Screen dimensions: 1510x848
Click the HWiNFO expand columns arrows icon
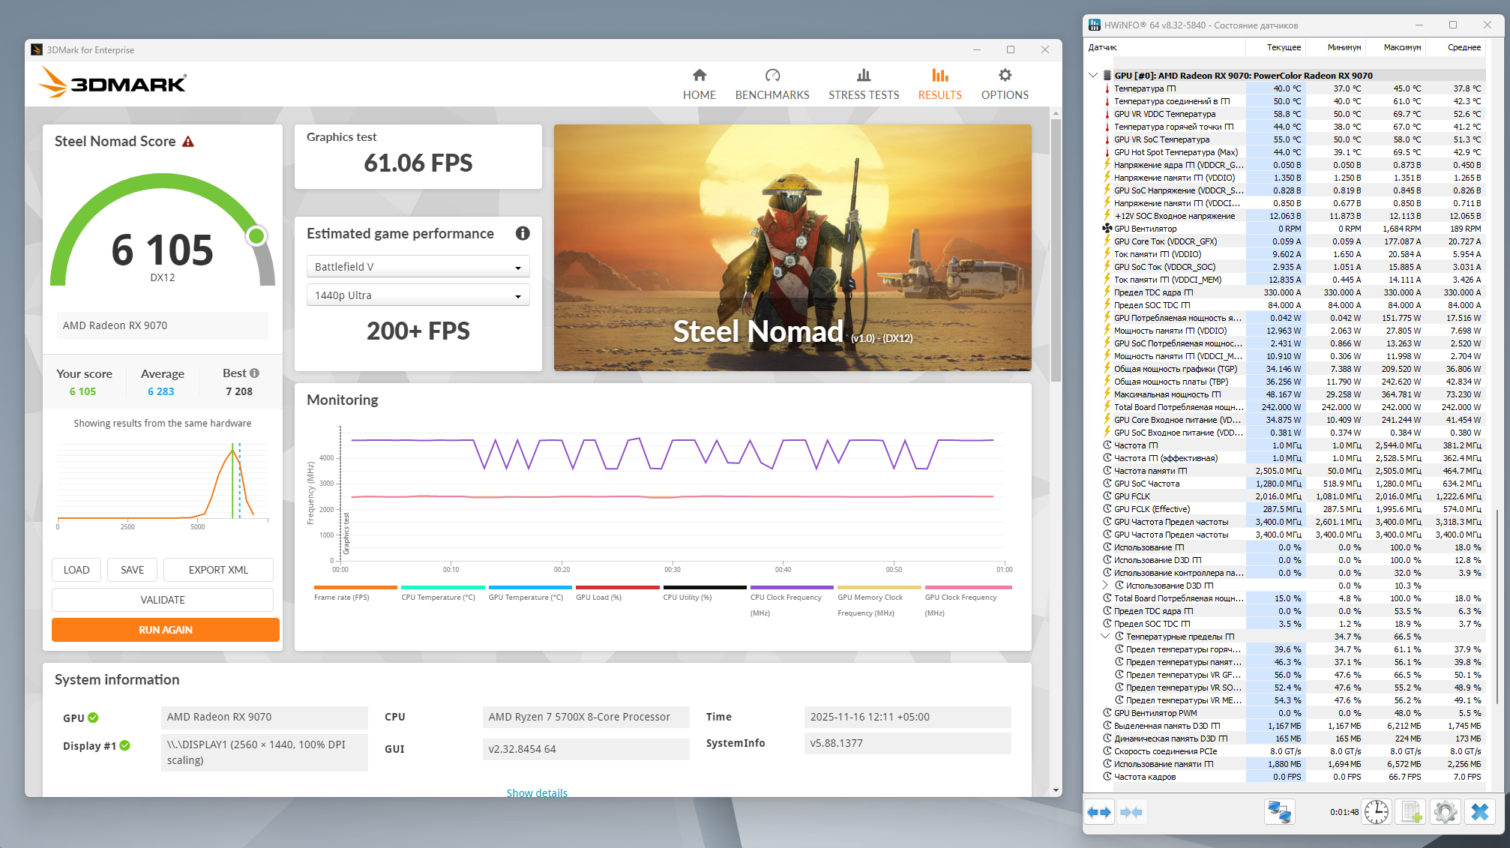tap(1099, 812)
